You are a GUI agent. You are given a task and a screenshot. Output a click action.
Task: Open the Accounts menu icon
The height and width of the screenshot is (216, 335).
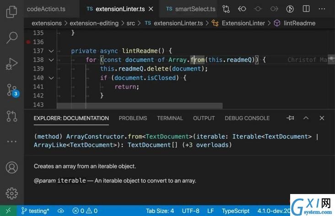click(x=11, y=167)
